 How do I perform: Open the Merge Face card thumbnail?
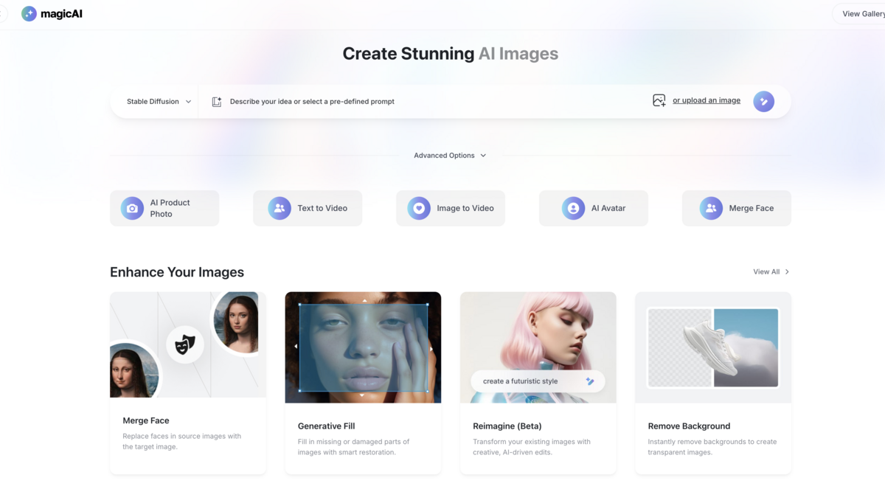click(x=188, y=344)
